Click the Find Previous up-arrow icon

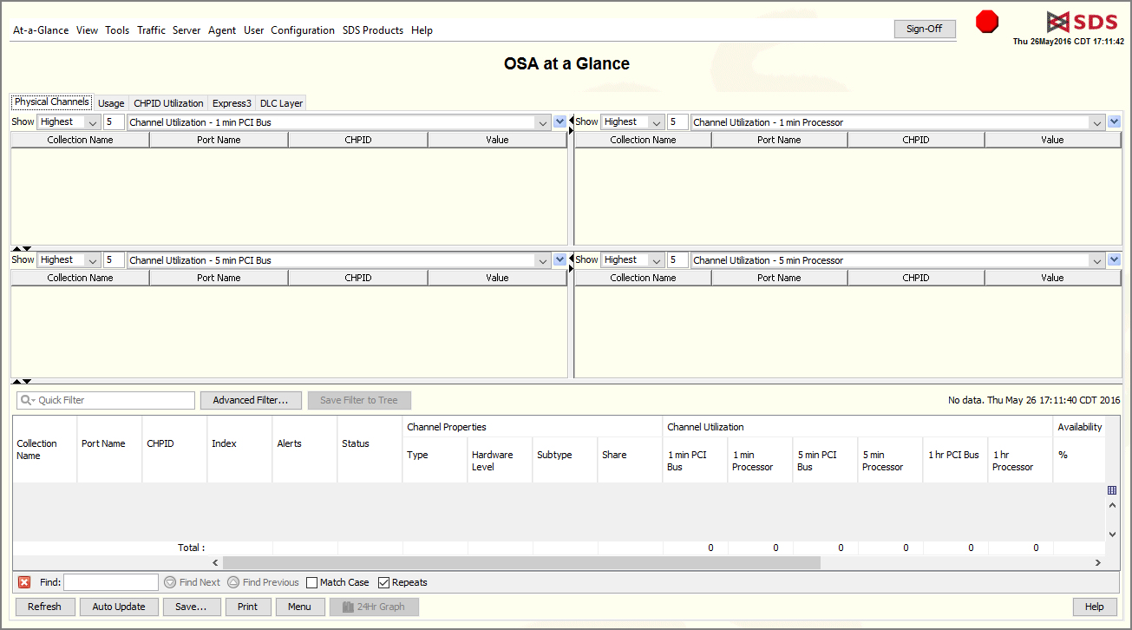233,582
